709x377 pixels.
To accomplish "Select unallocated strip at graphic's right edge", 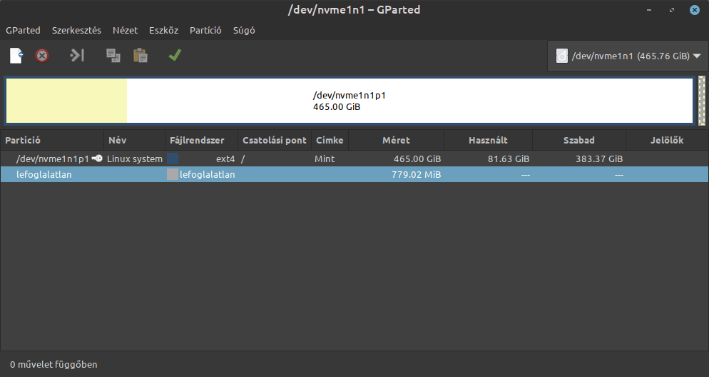I will point(702,101).
